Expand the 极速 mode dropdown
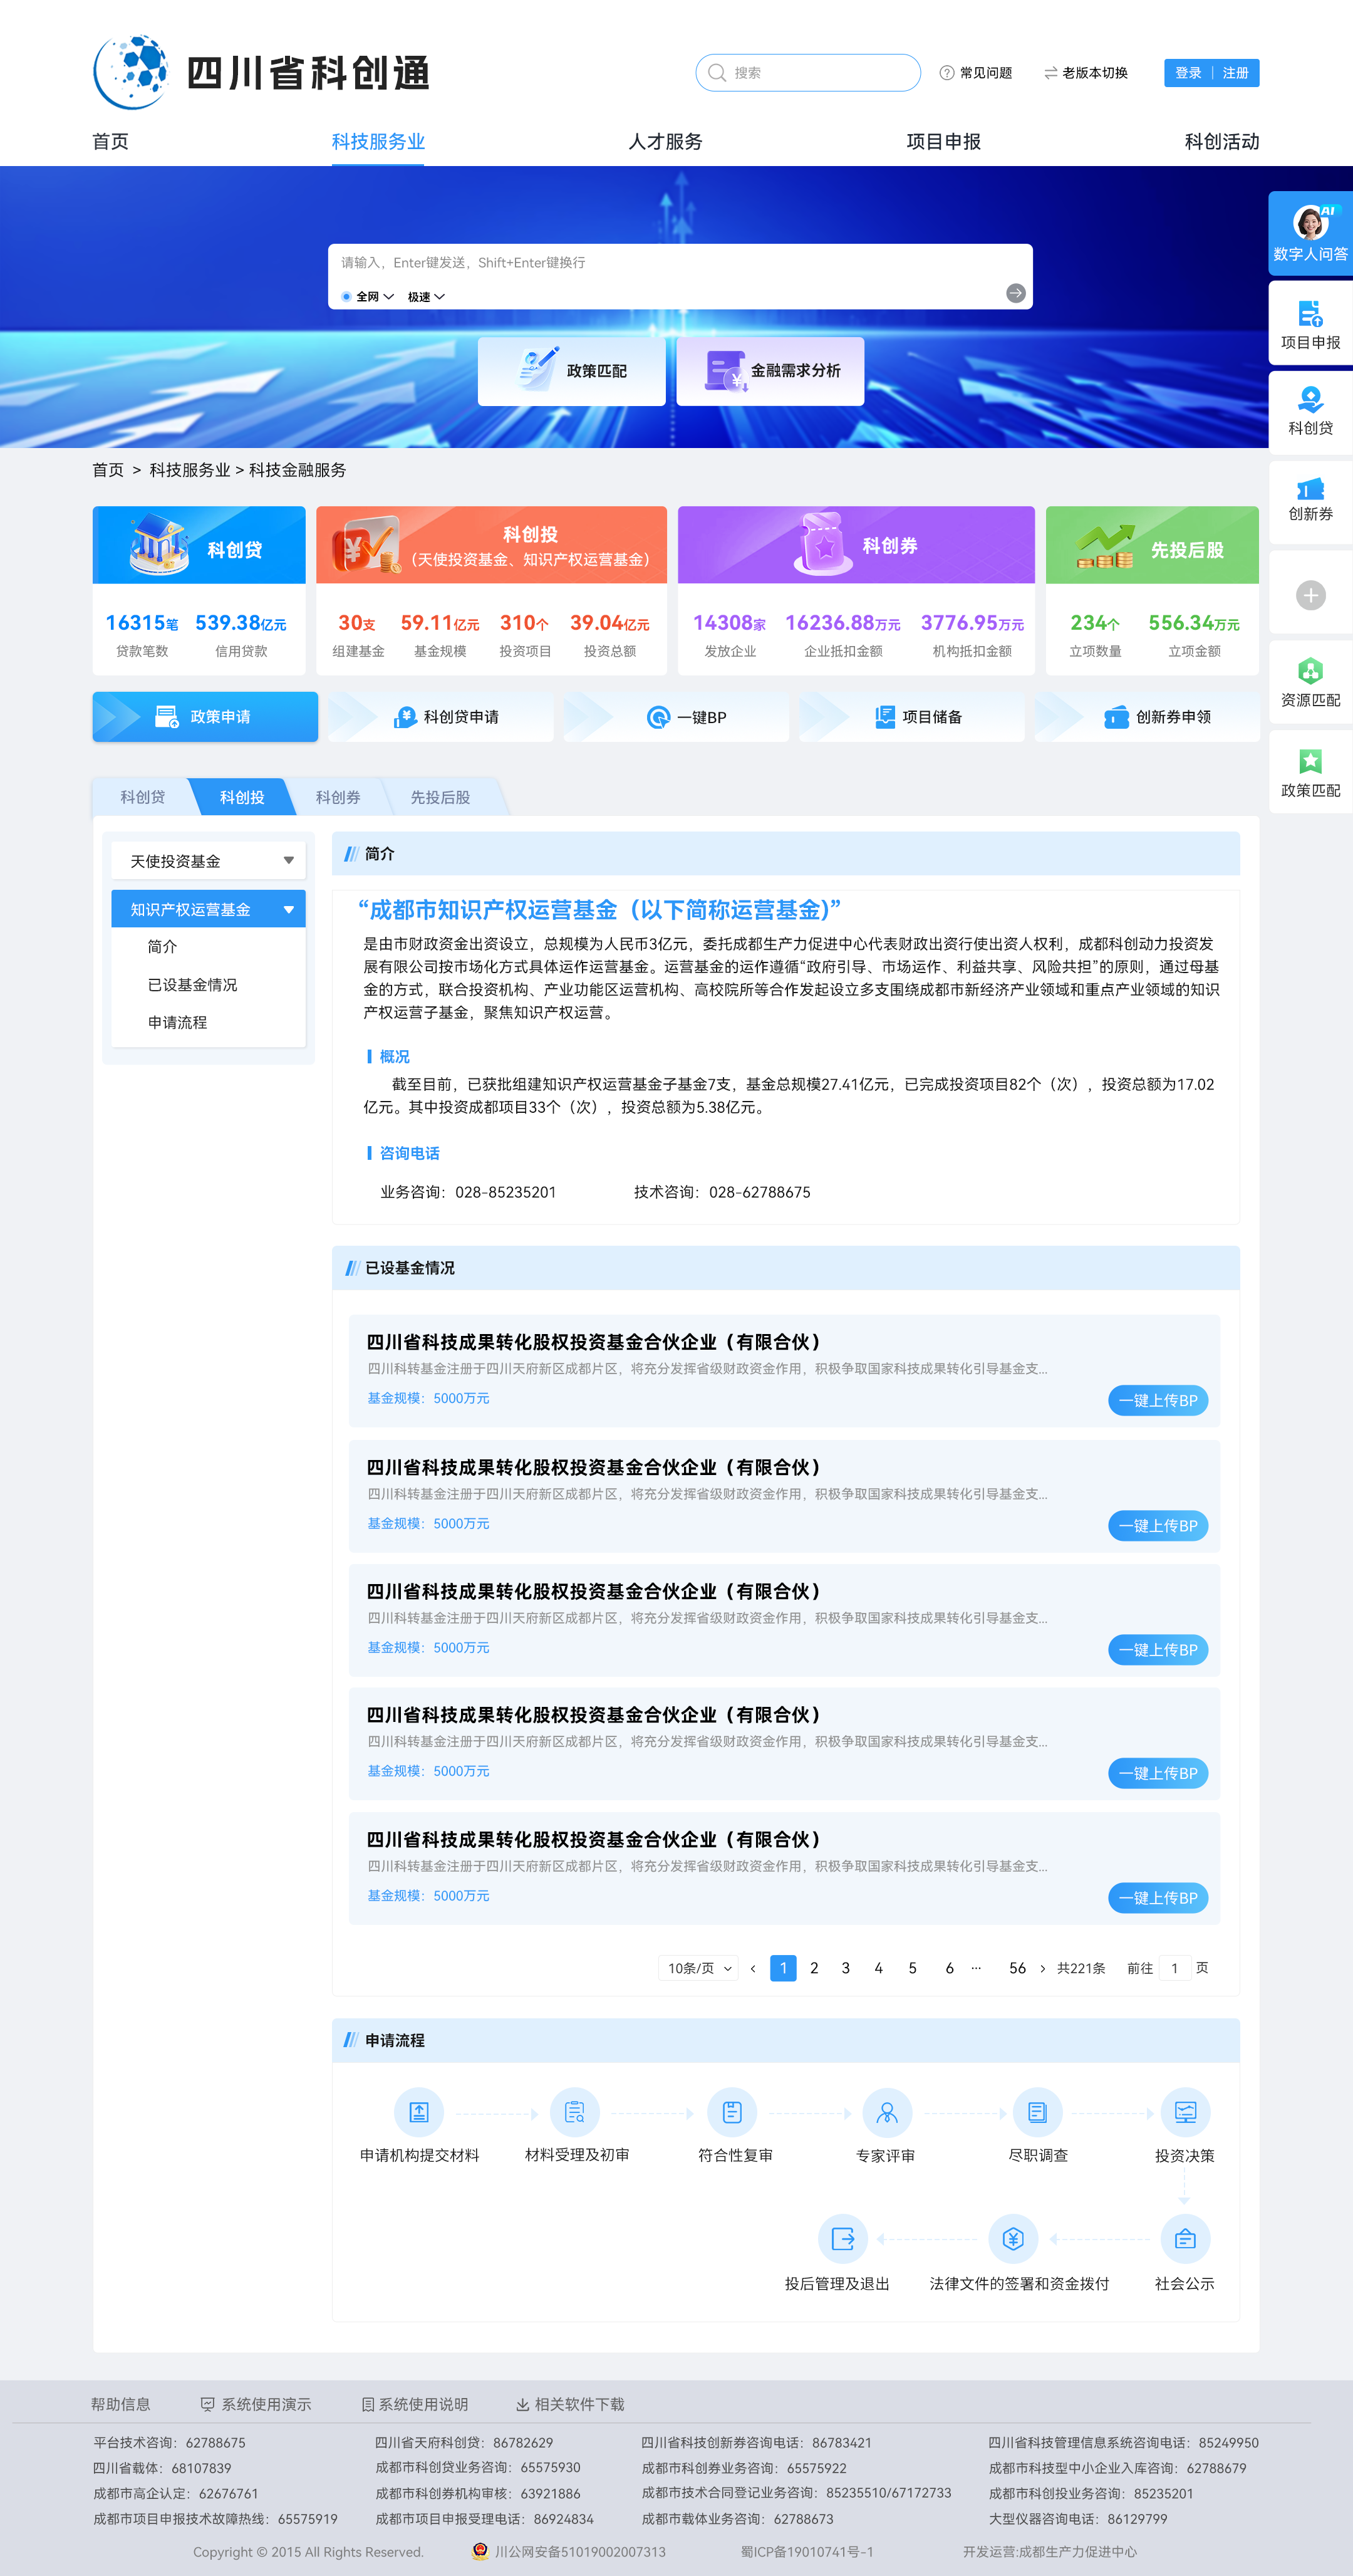 coord(426,297)
